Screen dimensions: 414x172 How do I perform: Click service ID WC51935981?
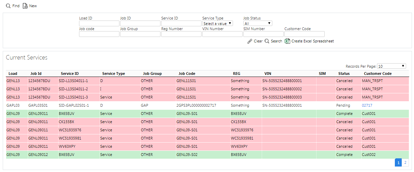point(70,138)
